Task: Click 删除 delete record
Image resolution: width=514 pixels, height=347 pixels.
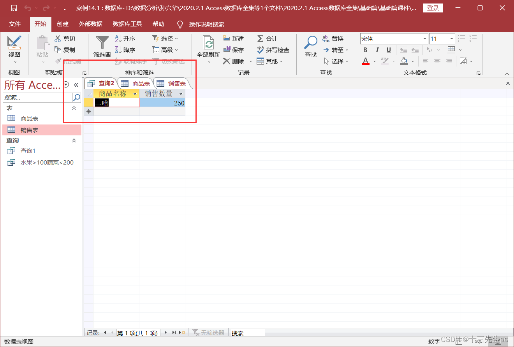Action: pos(233,61)
